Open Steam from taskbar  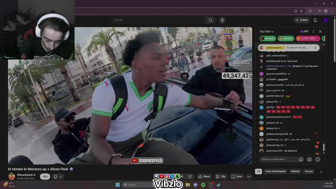point(218,185)
